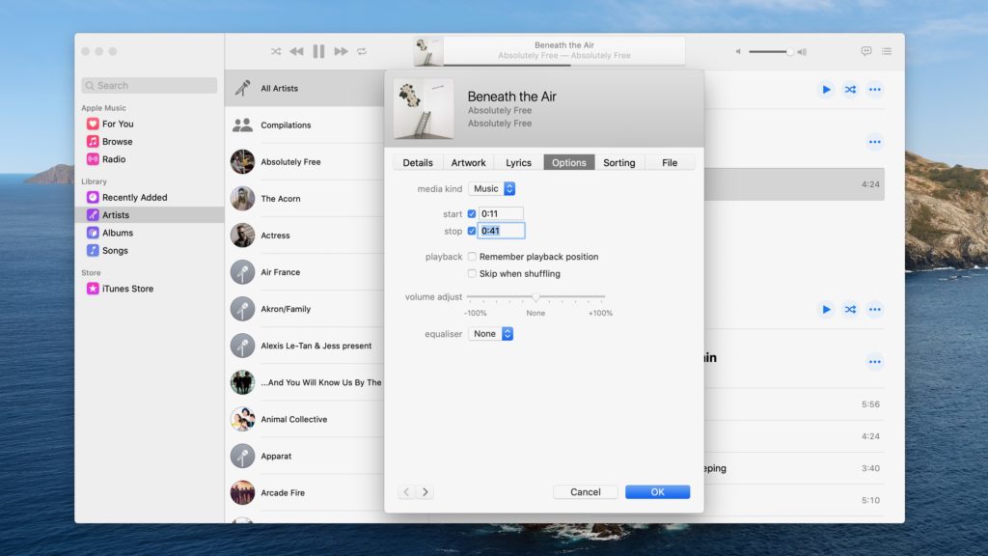988x556 pixels.
Task: Uncheck the stop time checkbox
Action: click(x=472, y=232)
